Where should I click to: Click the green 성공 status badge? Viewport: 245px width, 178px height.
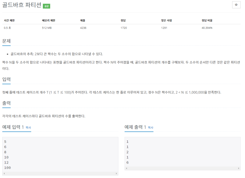pos(46,6)
